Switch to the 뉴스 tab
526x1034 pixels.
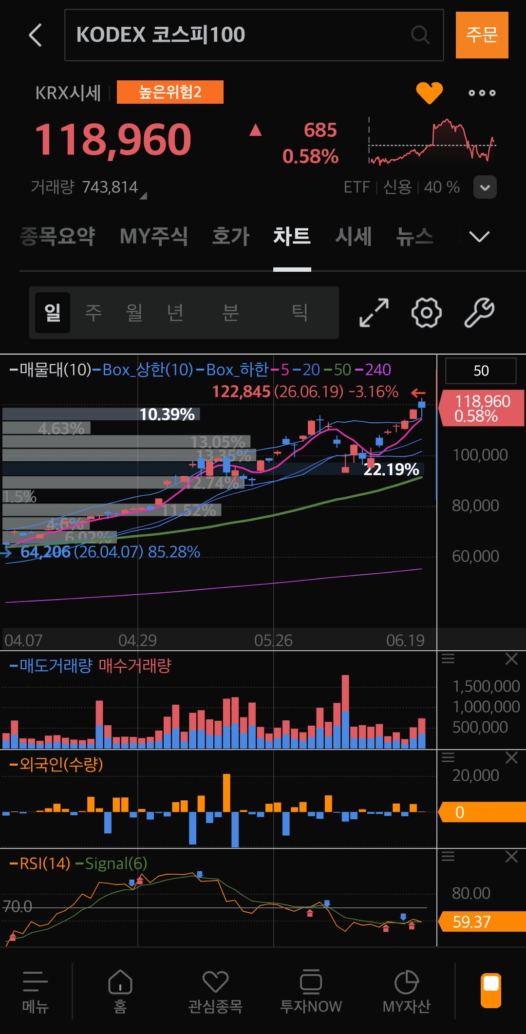[415, 237]
